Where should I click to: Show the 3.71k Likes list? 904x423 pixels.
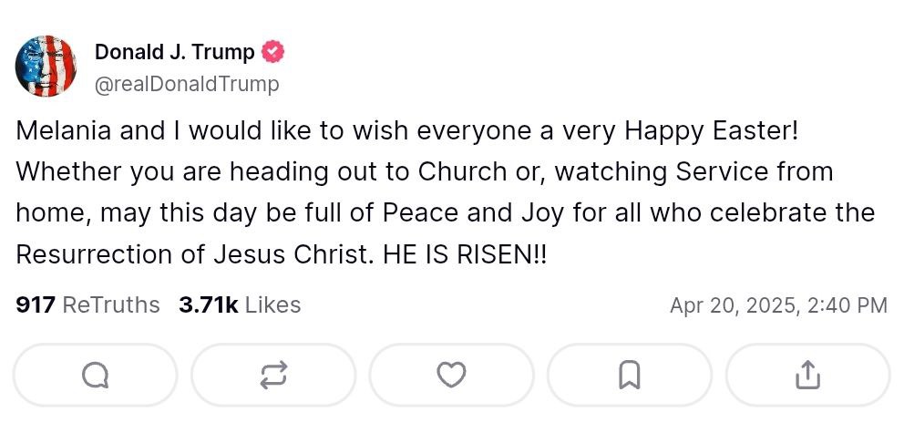pos(240,304)
